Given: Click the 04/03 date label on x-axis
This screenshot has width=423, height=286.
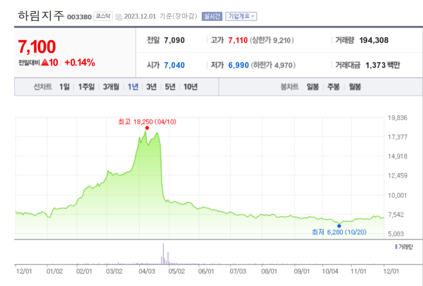Looking at the screenshot, I should pos(146,271).
